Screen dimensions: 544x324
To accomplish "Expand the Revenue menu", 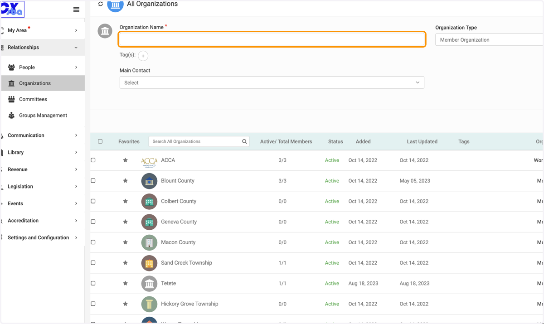I will 43,169.
